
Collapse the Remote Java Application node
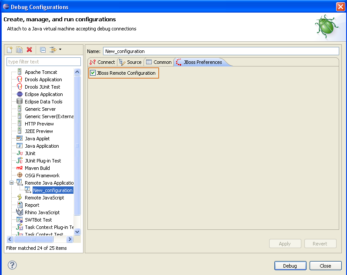point(12,183)
